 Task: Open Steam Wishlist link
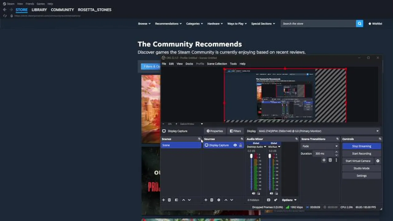(x=375, y=24)
